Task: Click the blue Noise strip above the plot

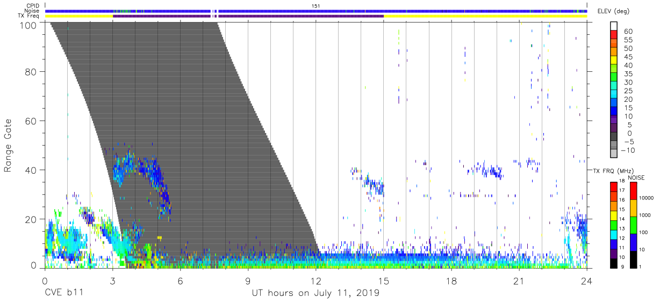Action: pyautogui.click(x=316, y=11)
